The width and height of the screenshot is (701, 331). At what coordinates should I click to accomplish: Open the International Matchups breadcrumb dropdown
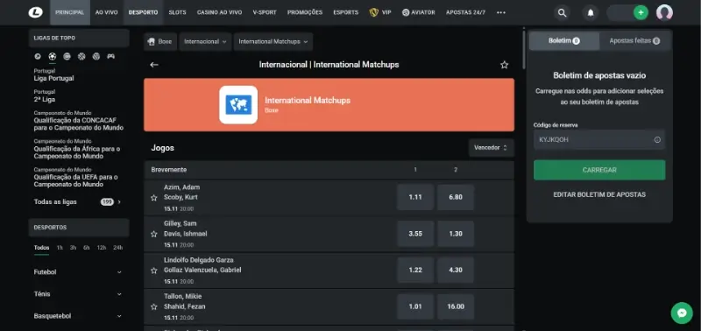pyautogui.click(x=273, y=41)
